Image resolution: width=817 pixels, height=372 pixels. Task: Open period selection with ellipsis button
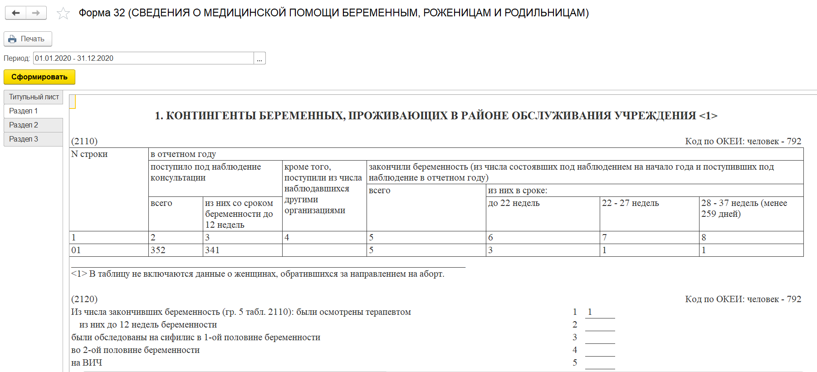pyautogui.click(x=259, y=59)
